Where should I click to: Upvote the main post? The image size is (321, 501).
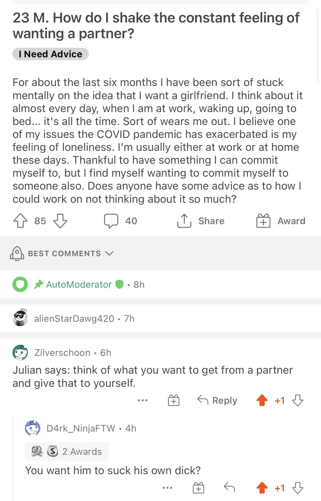[20, 221]
